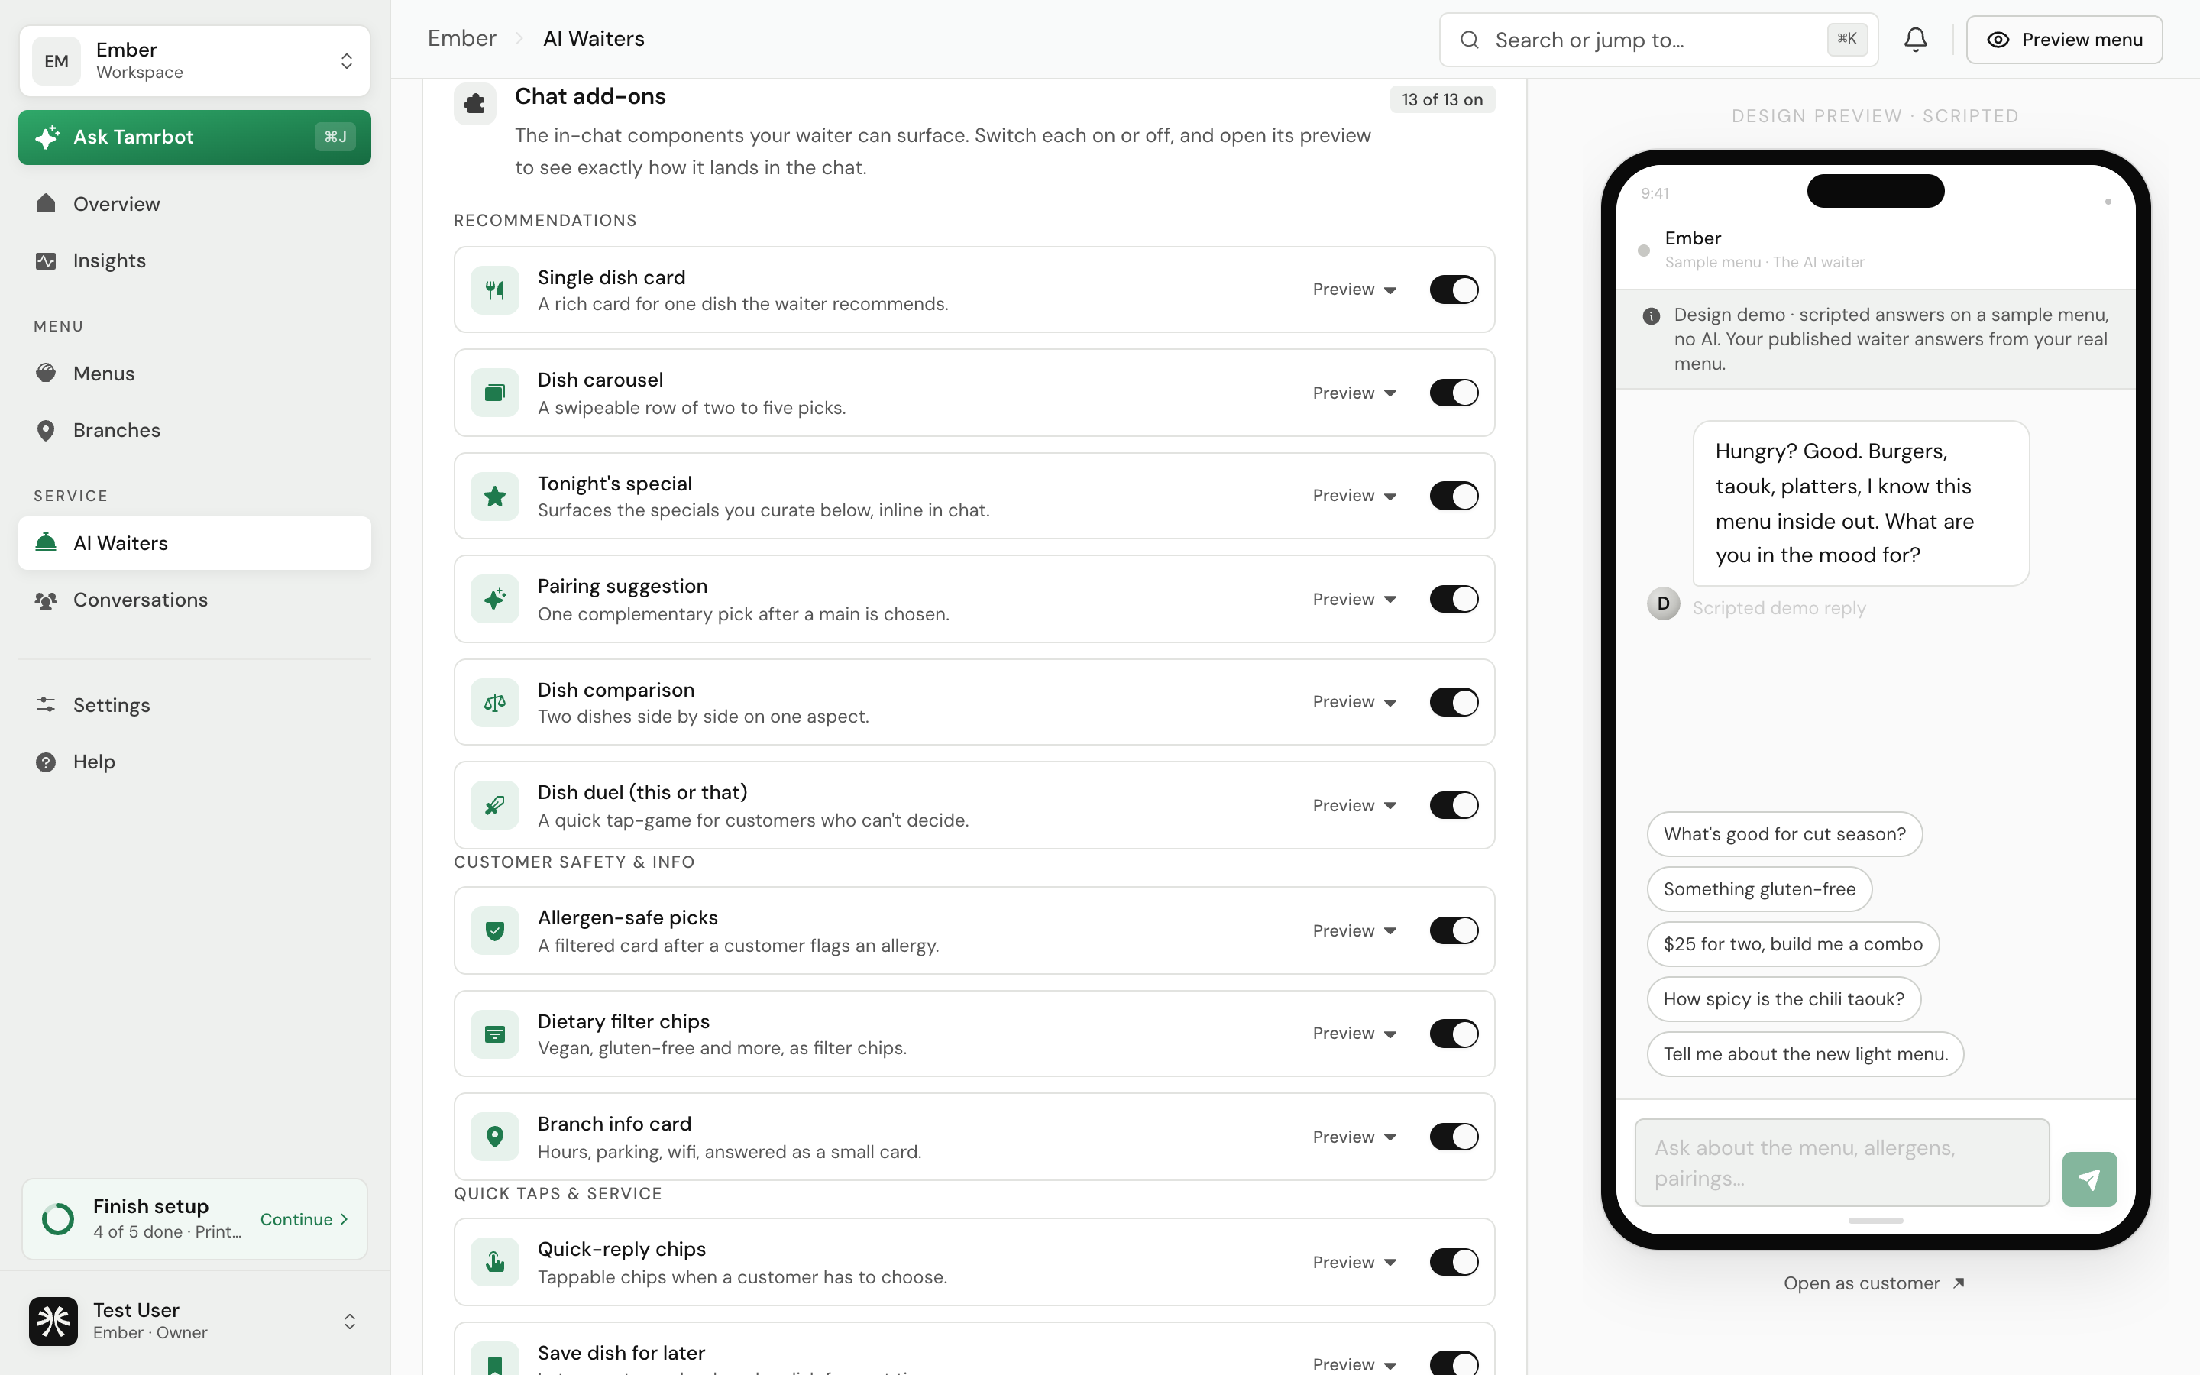
Task: Click the Finish setup progress ring
Action: pyautogui.click(x=58, y=1218)
